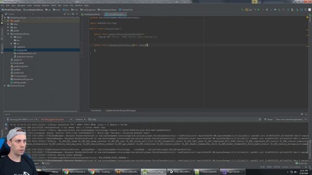Expand the .gradle folder node
The image size is (312, 175).
pyautogui.click(x=8, y=21)
